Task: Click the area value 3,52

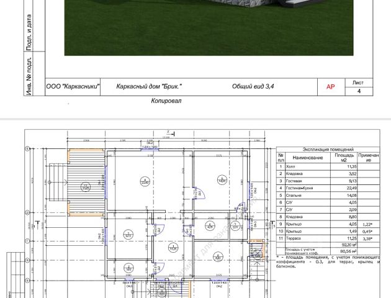Action: click(353, 174)
